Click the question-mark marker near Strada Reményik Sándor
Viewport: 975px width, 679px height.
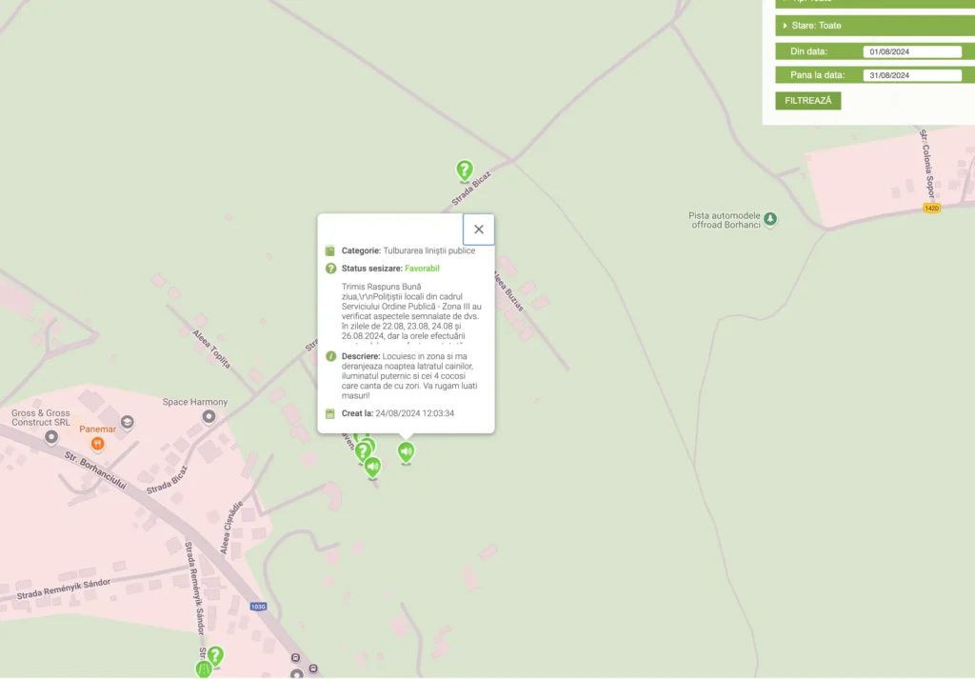(215, 655)
